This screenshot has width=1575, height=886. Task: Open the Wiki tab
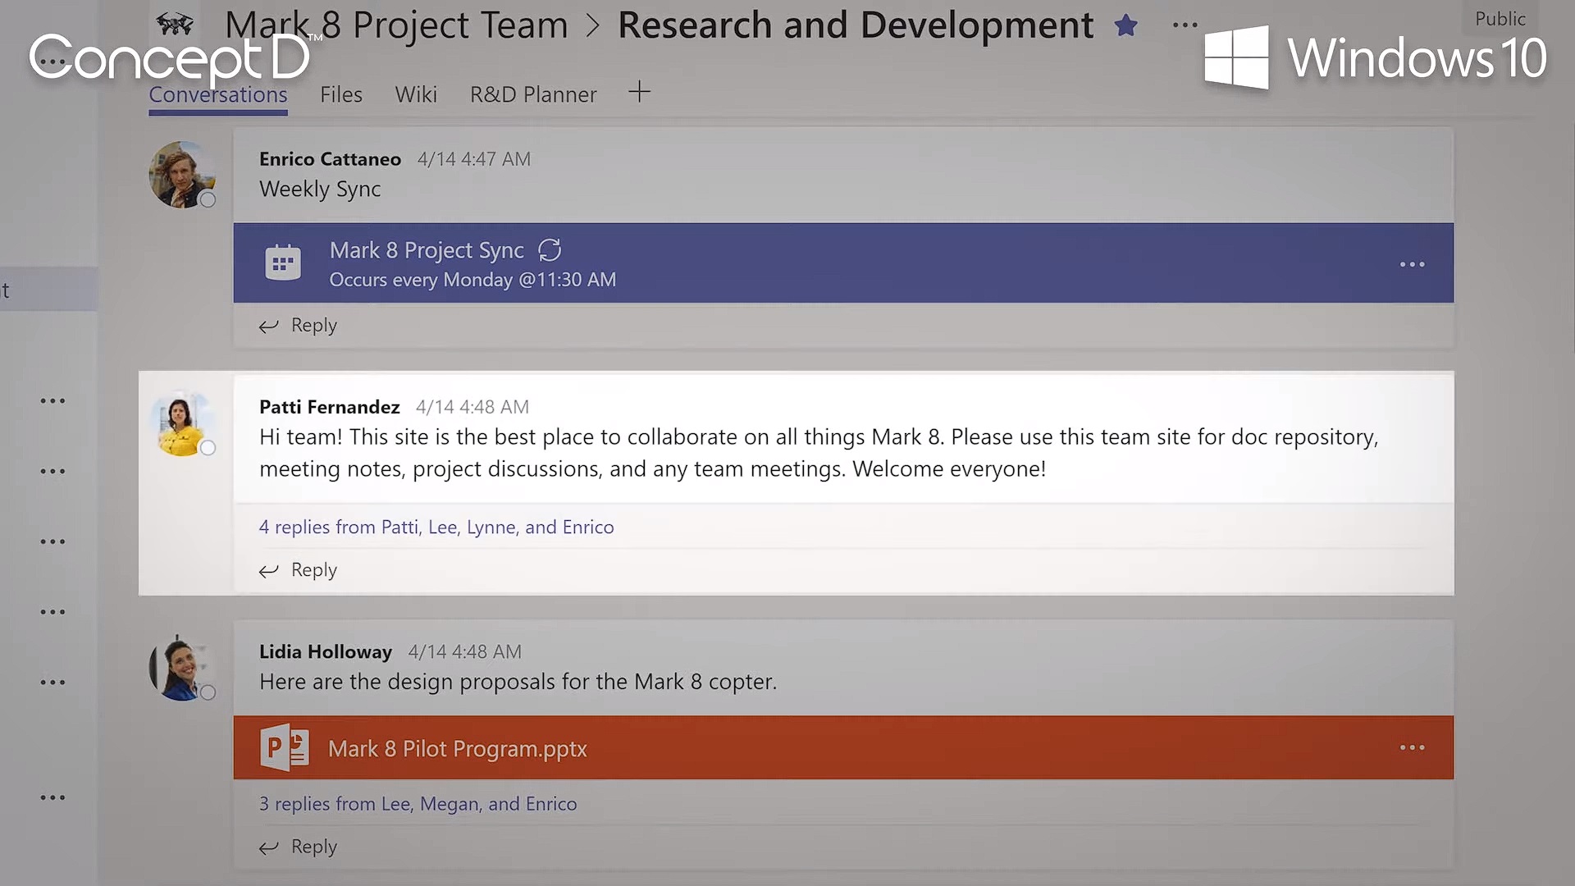416,94
